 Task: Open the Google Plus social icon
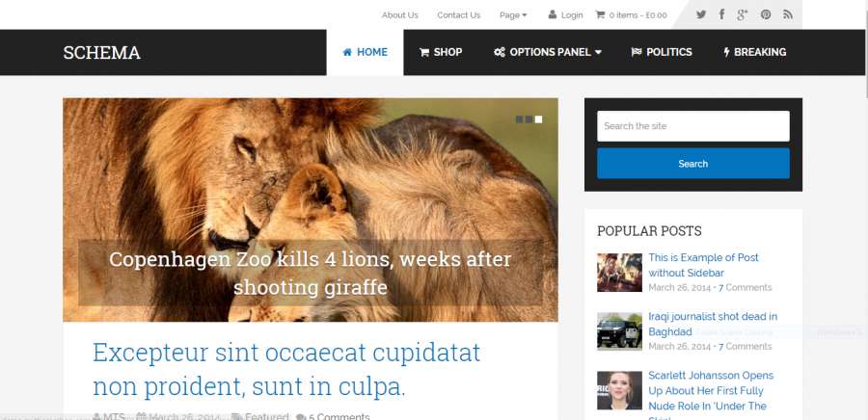click(x=743, y=14)
